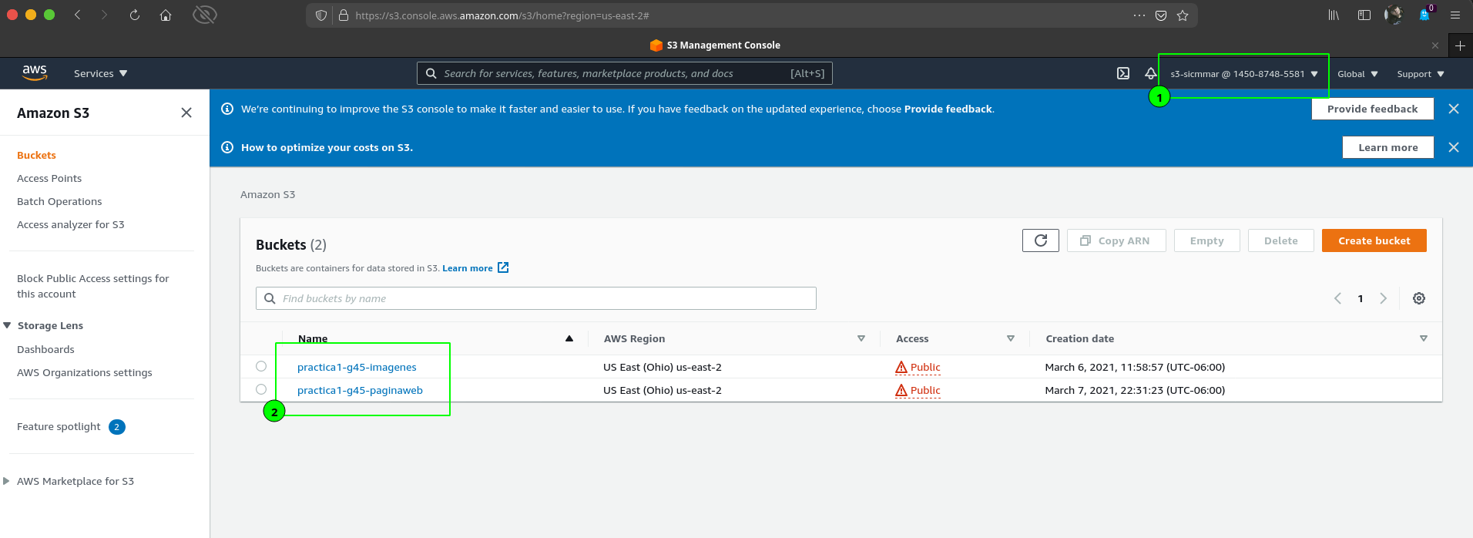This screenshot has width=1473, height=538.
Task: Click the Empty button
Action: [1206, 240]
